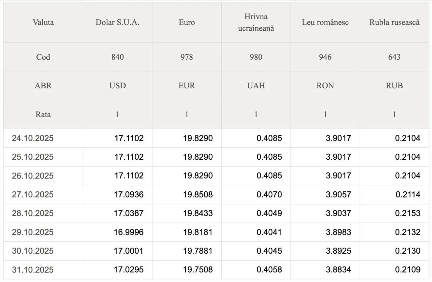
Task: Select the Valuta header cell
Action: coord(43,23)
